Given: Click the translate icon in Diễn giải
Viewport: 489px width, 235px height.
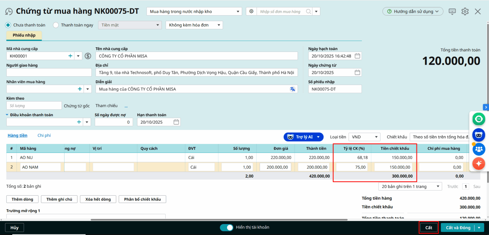Looking at the screenshot, I should click(292, 89).
